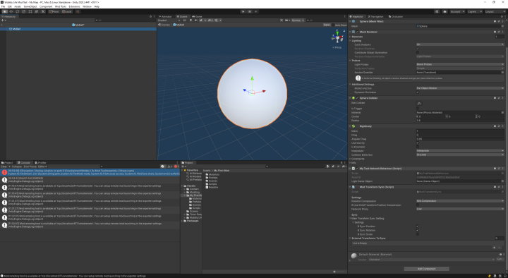The image size is (508, 278).
Task: Click the Rigidbody Mass input field
Action: point(460,131)
